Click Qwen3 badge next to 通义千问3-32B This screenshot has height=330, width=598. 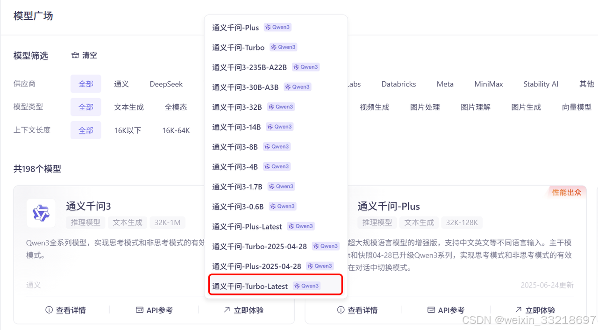pos(281,107)
